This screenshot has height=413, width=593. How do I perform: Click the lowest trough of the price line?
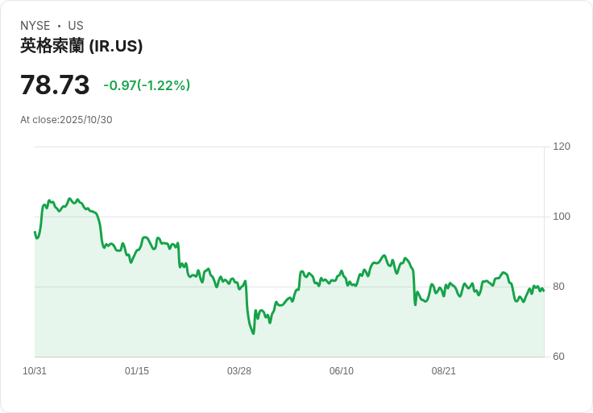[253, 333]
